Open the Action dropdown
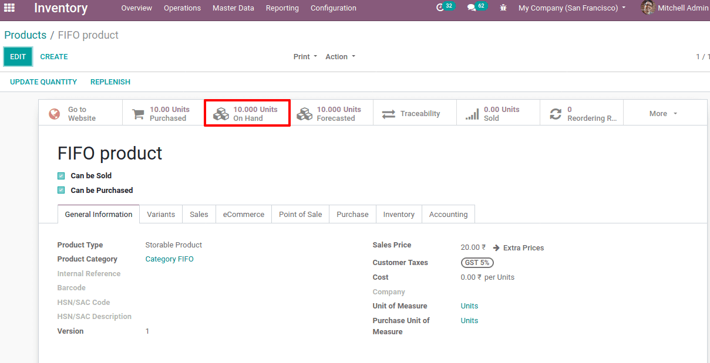 pyautogui.click(x=340, y=57)
